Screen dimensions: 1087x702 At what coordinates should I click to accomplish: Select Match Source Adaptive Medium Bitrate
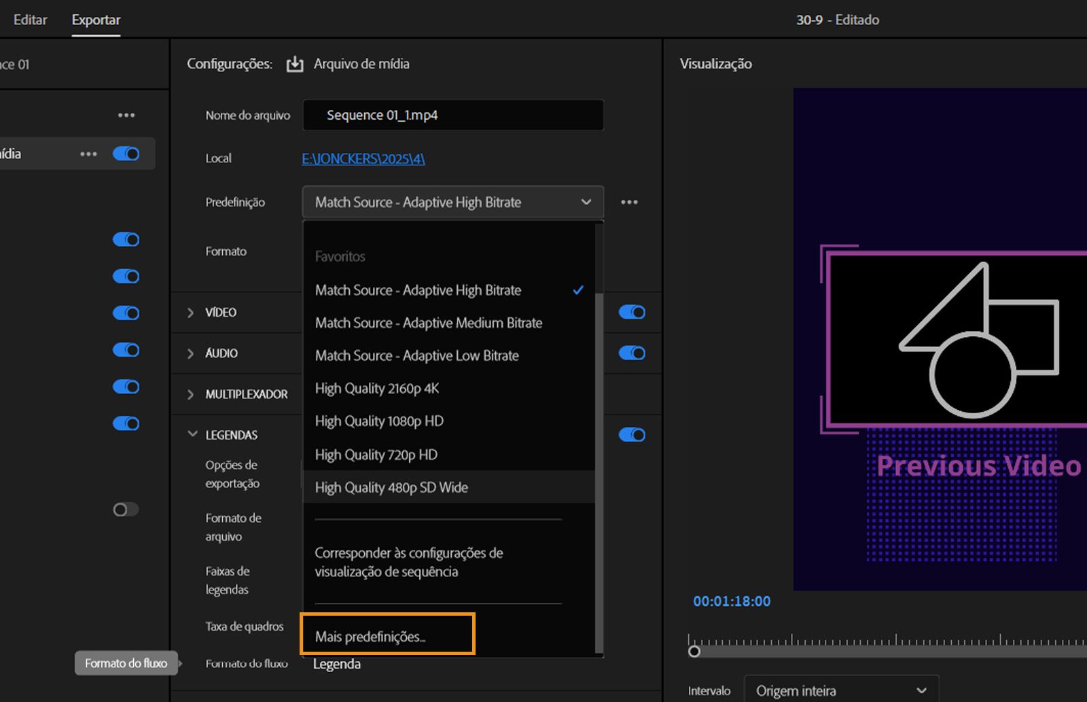click(428, 323)
